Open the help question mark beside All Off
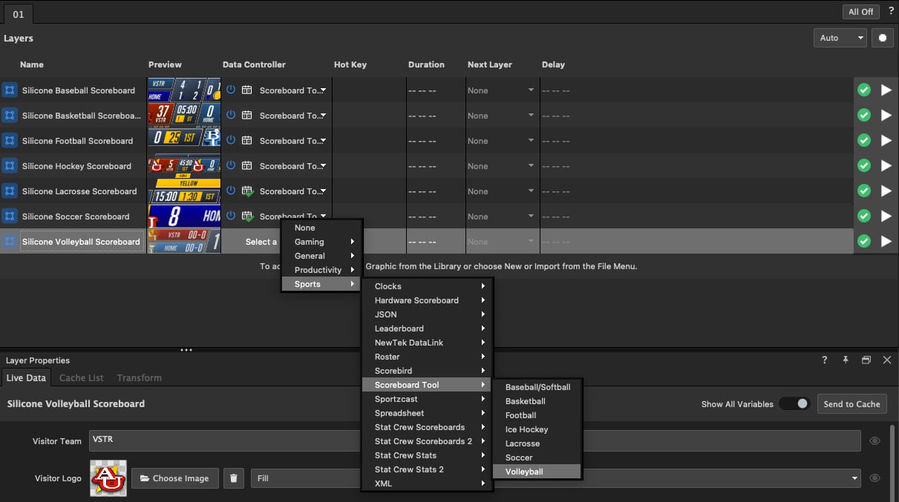The width and height of the screenshot is (899, 502). pos(891,11)
